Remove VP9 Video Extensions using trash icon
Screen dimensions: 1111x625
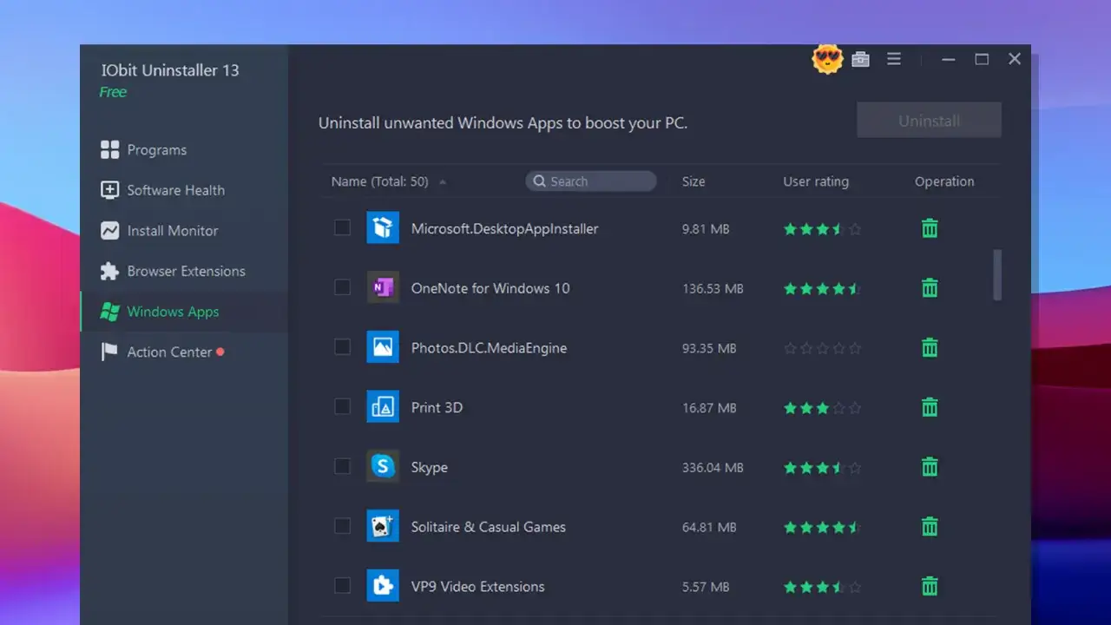pyautogui.click(x=930, y=586)
